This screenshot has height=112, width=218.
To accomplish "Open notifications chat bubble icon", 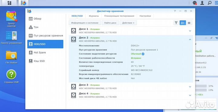I will point(194,3).
